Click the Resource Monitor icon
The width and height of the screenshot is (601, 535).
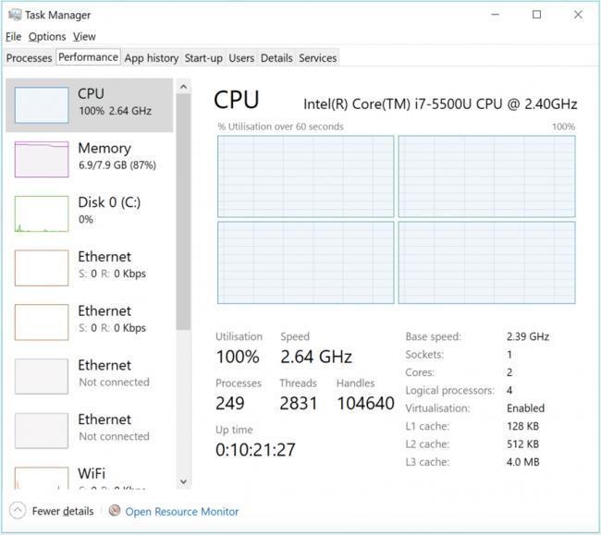tap(115, 511)
